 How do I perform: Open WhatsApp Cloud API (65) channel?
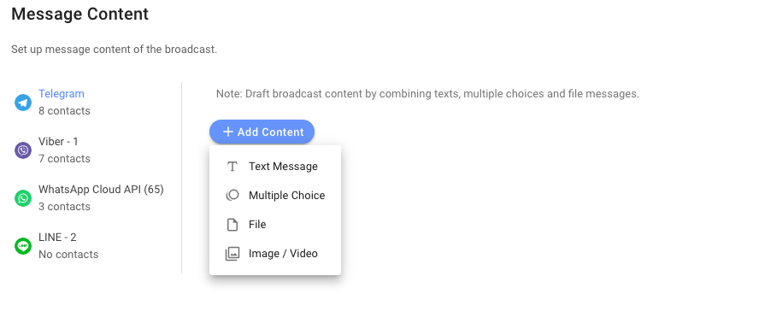[101, 190]
